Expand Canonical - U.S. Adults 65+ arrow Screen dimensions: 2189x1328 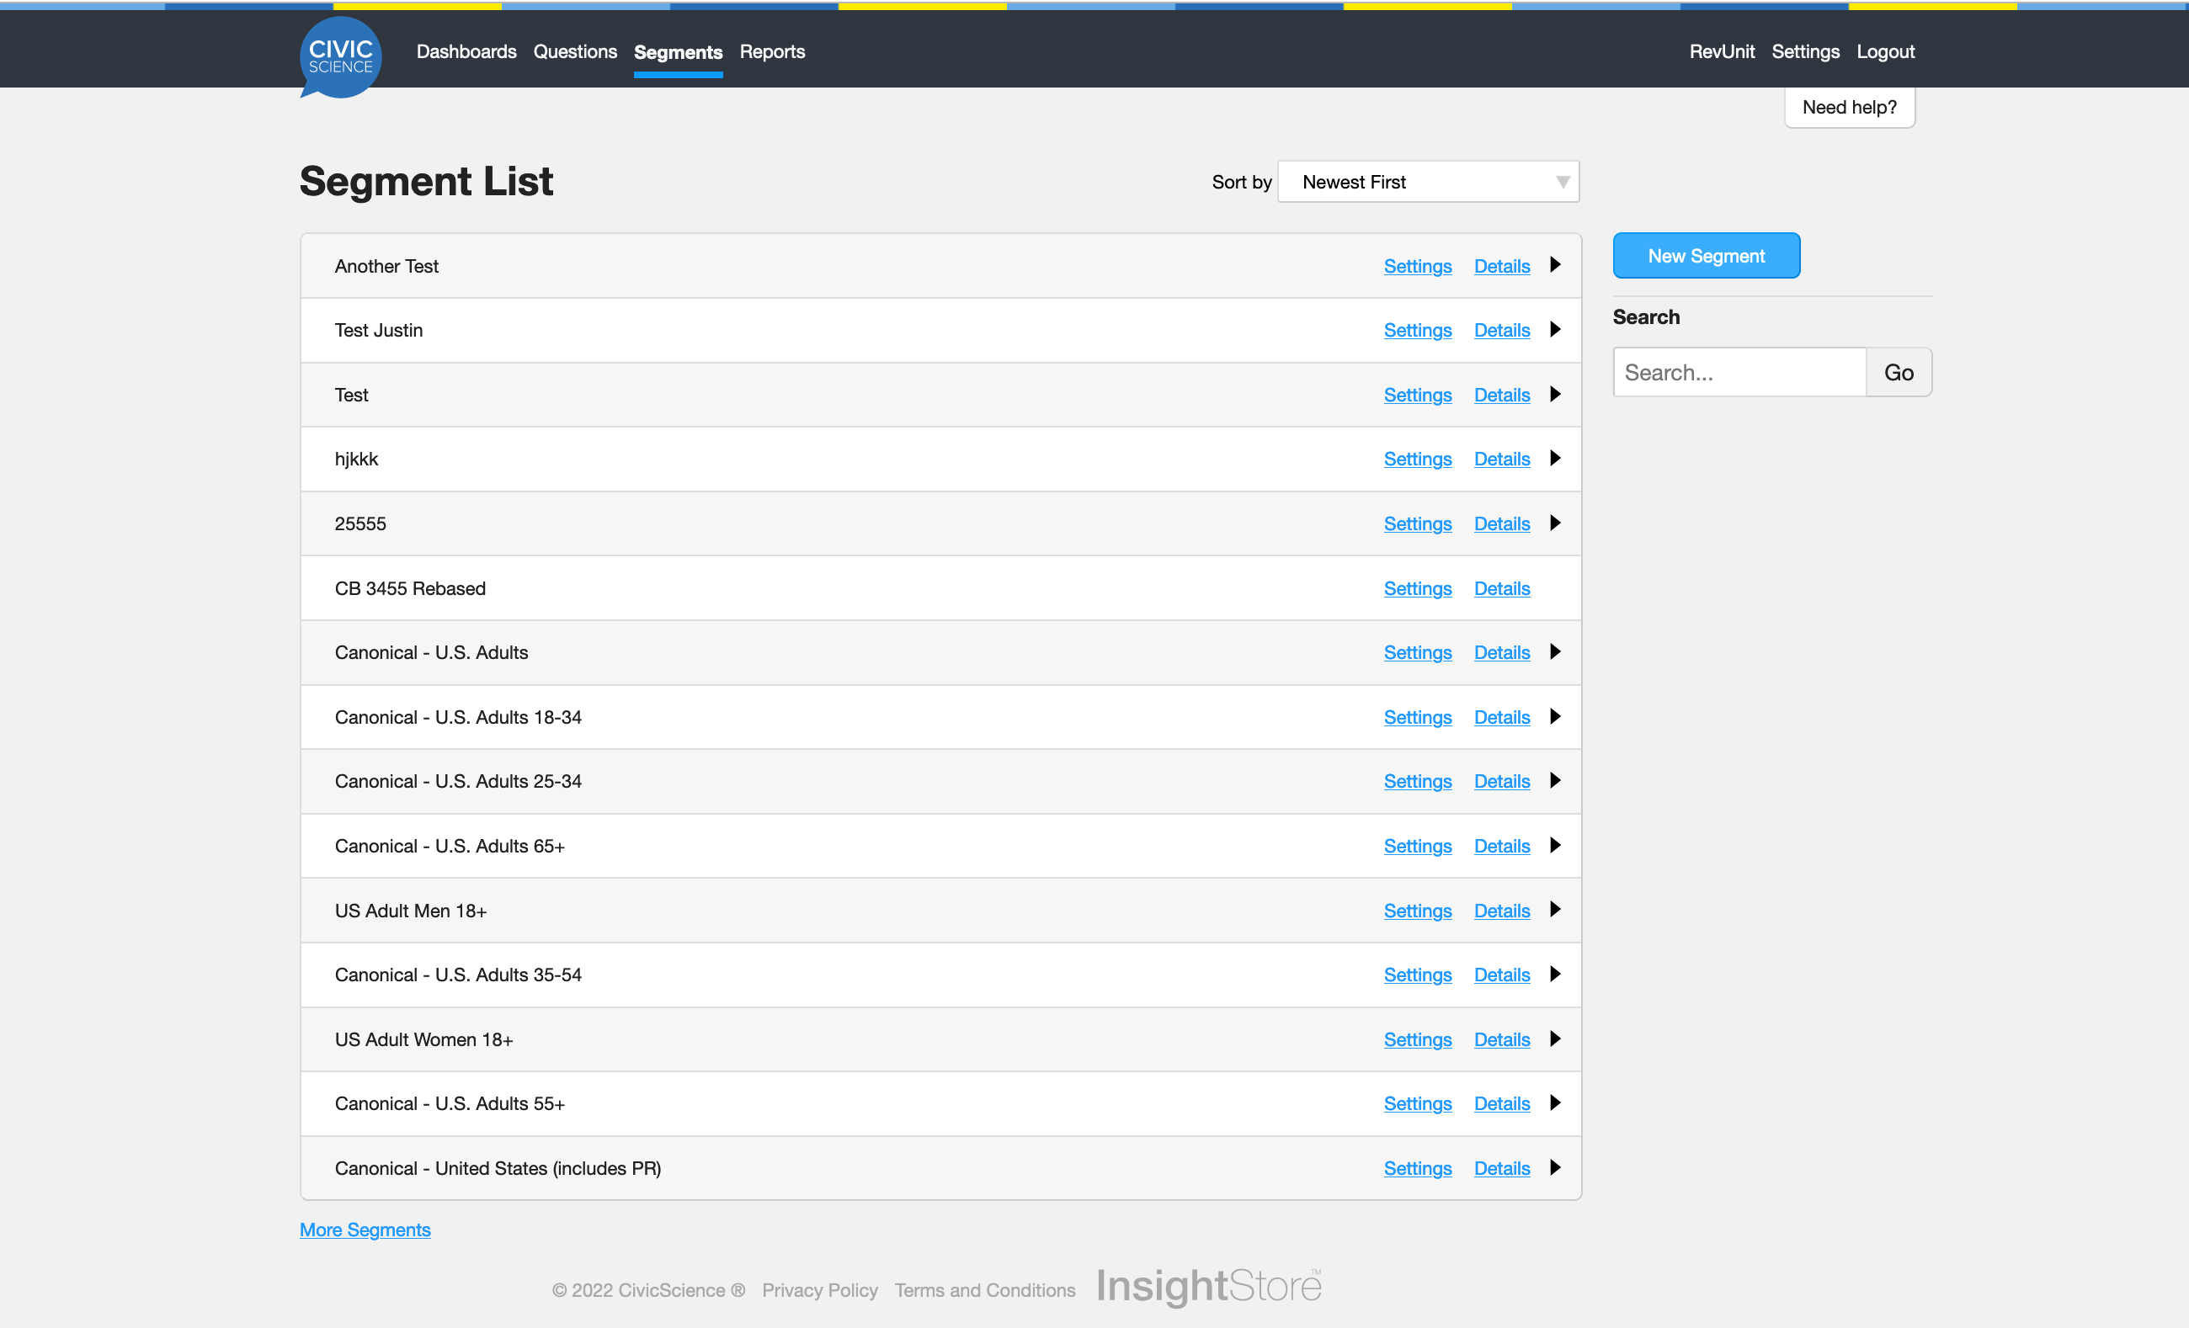coord(1555,845)
